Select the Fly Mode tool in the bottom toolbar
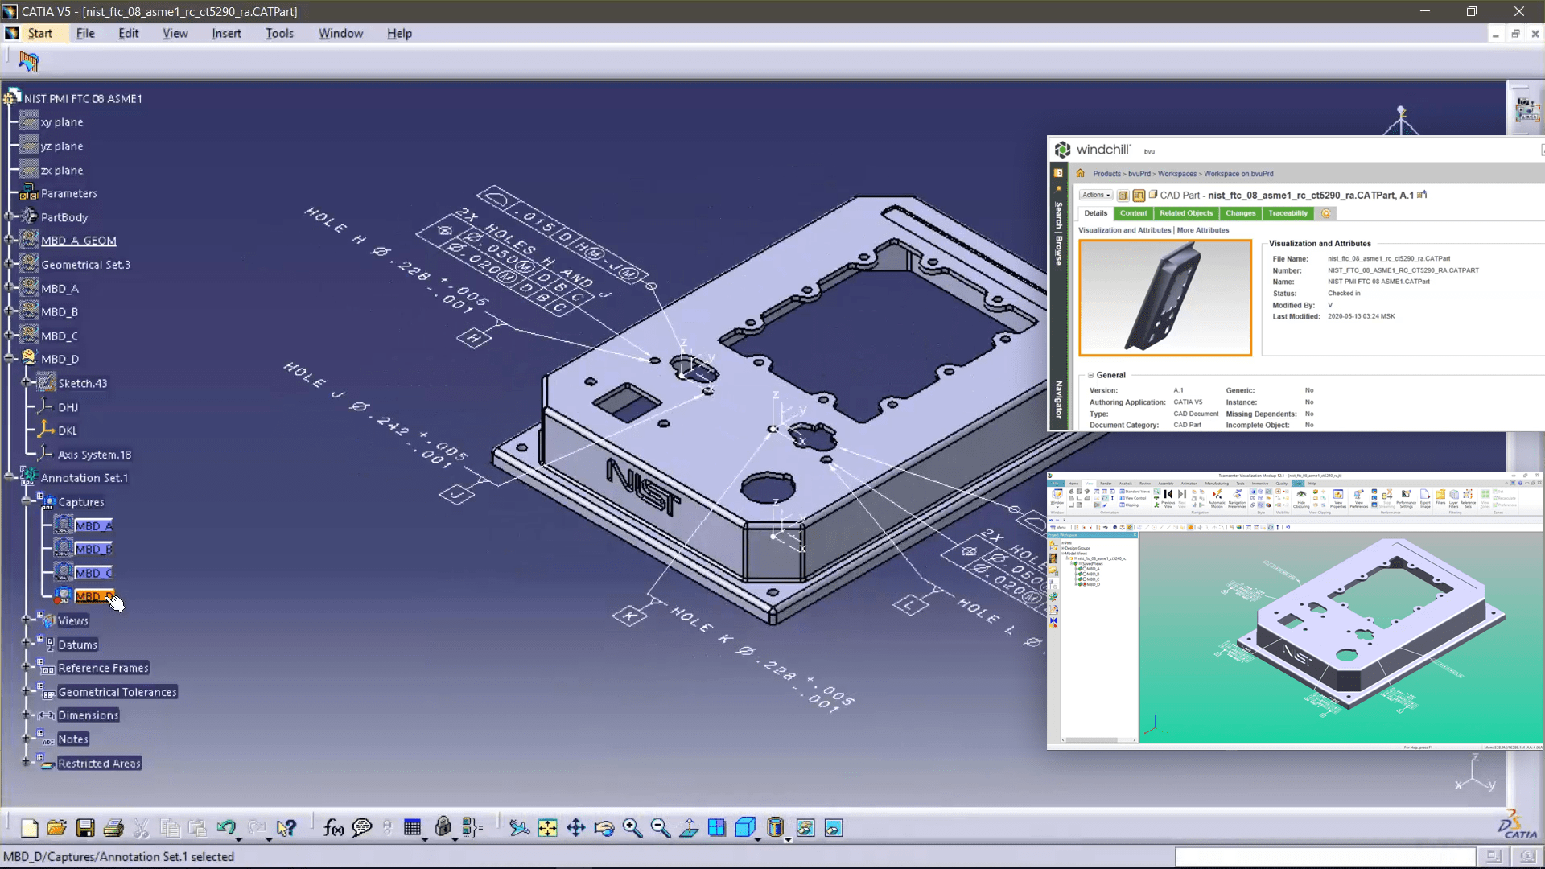Image resolution: width=1545 pixels, height=869 pixels. [x=519, y=827]
